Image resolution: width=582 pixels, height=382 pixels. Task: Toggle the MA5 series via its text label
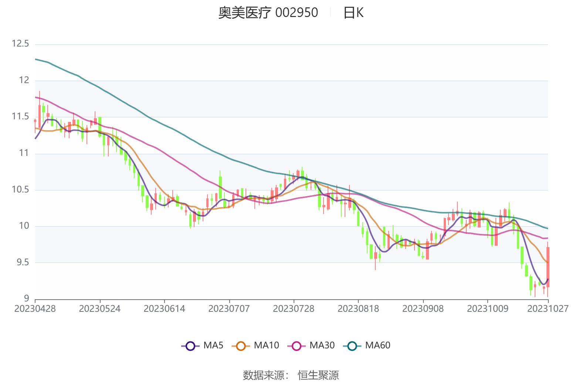[x=213, y=345]
